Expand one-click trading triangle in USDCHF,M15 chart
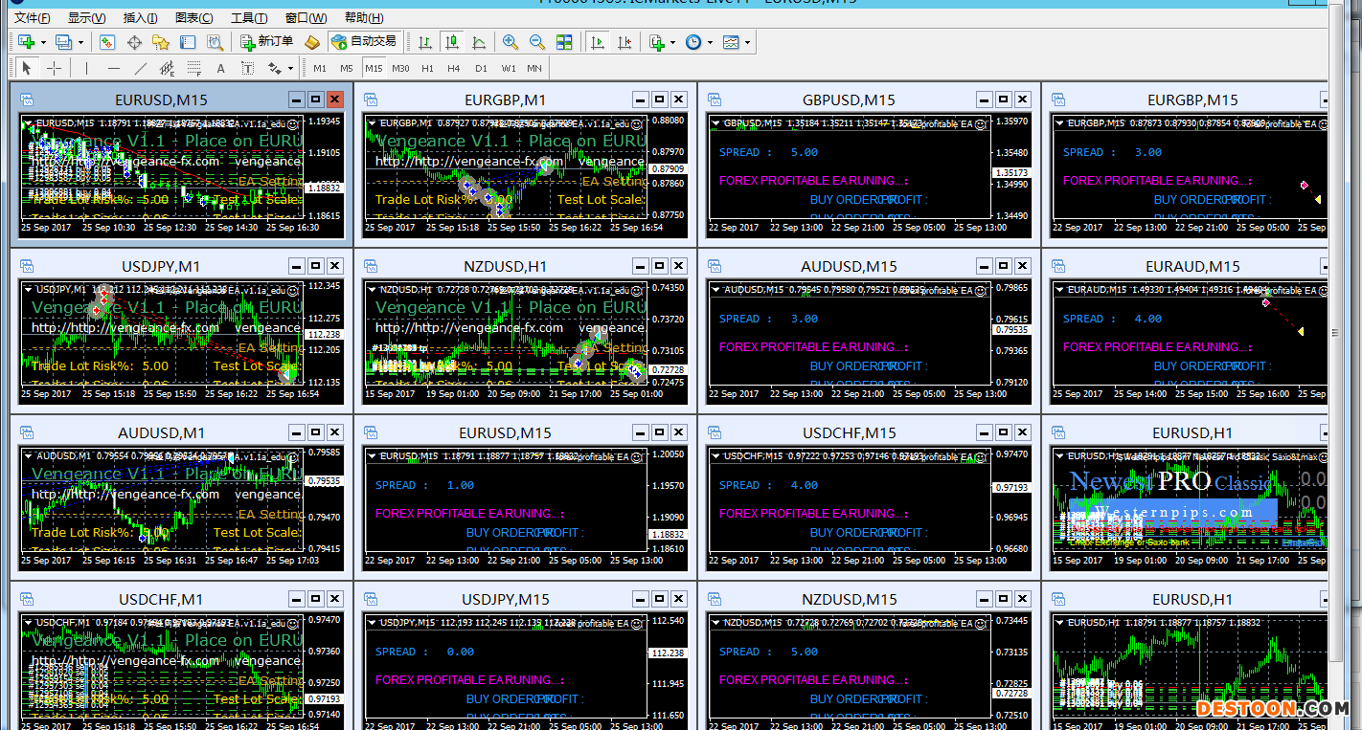1362x730 pixels. 716,455
